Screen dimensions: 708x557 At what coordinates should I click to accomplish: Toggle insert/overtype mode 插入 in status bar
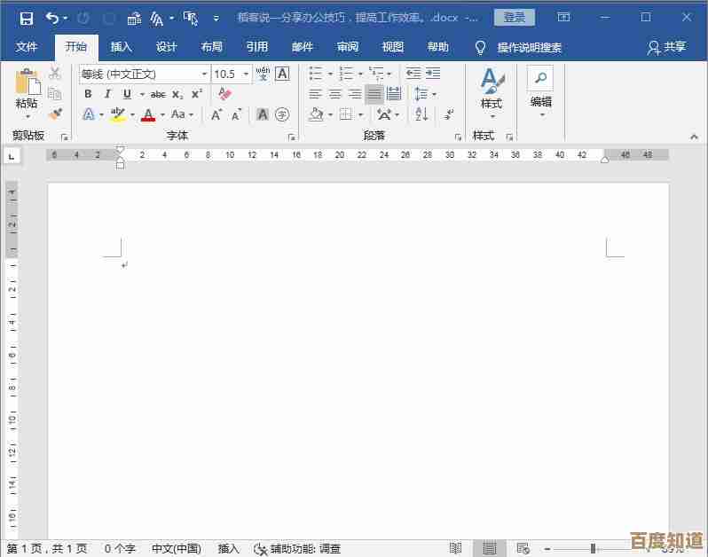tap(229, 549)
